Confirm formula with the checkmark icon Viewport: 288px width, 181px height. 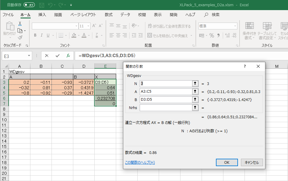(57, 56)
